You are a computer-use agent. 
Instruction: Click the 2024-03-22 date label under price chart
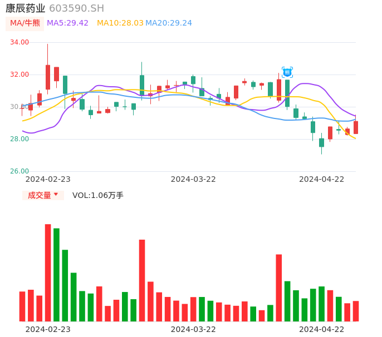(x=193, y=179)
